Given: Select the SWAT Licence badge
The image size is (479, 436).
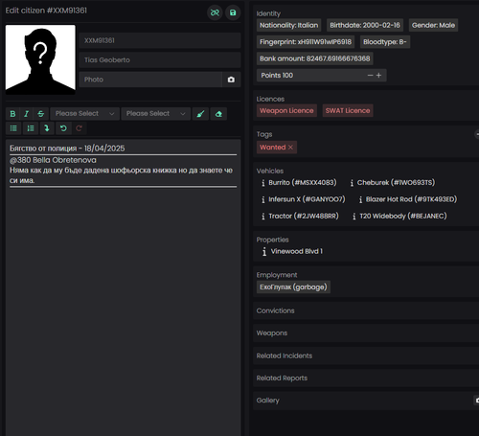Looking at the screenshot, I should 348,111.
